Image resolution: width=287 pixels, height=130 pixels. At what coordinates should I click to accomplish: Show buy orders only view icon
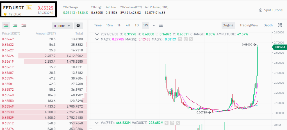coord(15,26)
